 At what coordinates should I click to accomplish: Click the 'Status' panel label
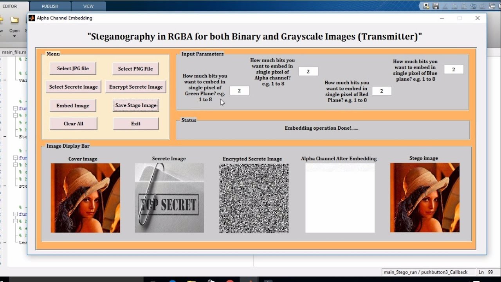[x=189, y=120]
